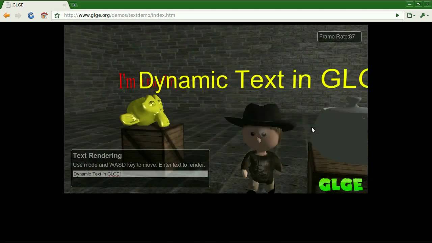Go back with the browser back arrow
432x243 pixels.
(x=6, y=15)
